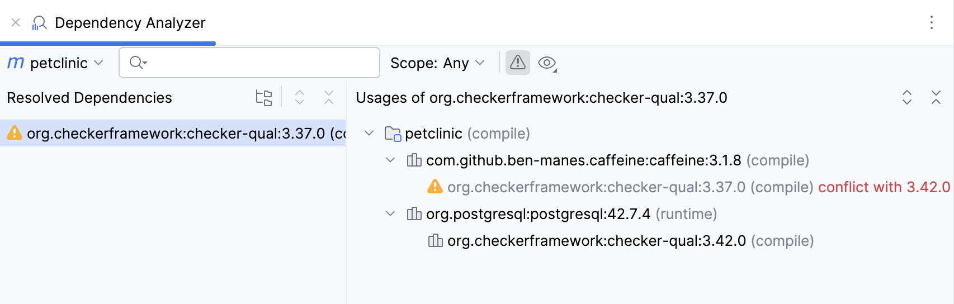
Task: Expand all nodes in Usages tree
Action: pos(907,98)
